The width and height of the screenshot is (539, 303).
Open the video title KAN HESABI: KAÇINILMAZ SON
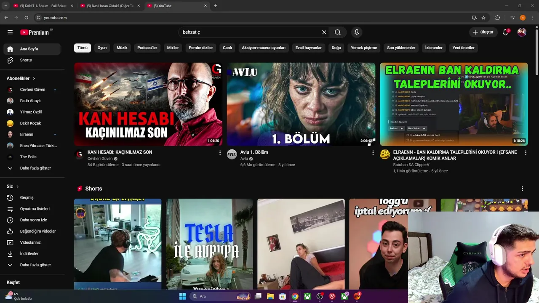click(120, 152)
